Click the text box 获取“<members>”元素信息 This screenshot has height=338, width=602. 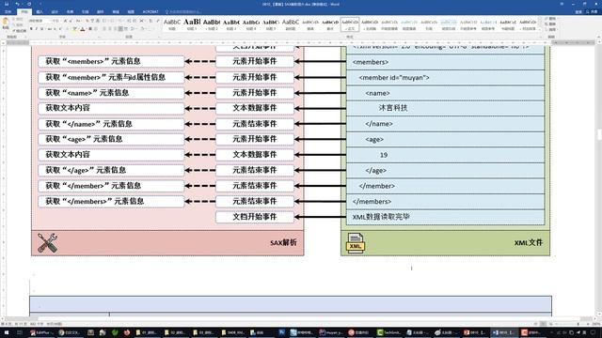pyautogui.click(x=111, y=61)
